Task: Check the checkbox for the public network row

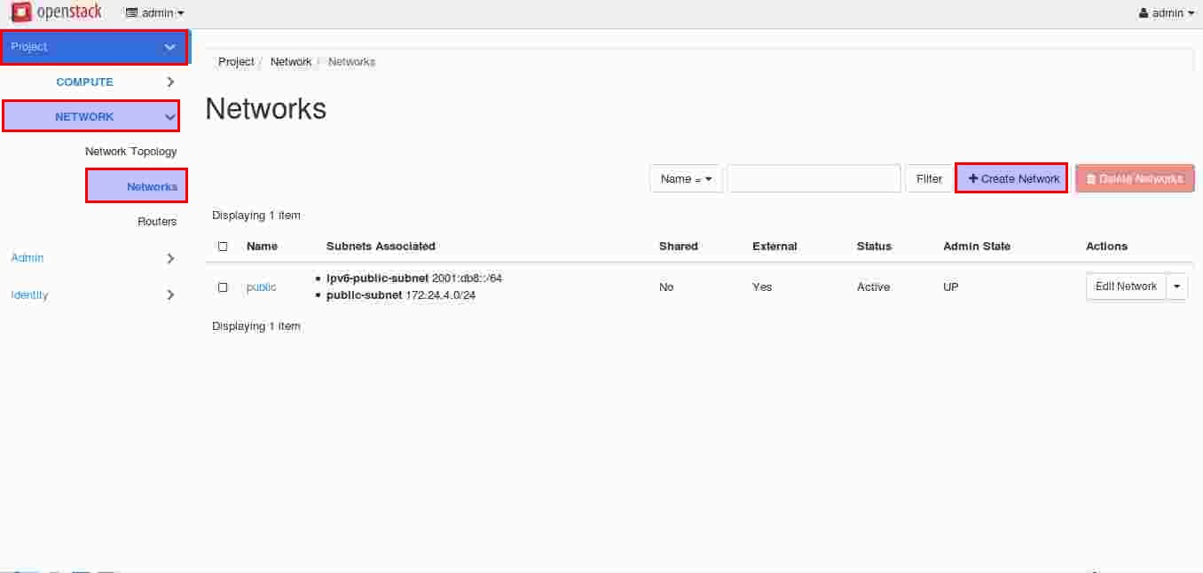Action: pyautogui.click(x=223, y=287)
